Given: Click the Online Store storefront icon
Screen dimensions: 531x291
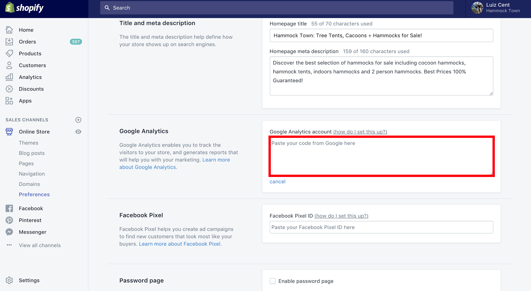Looking at the screenshot, I should [x=9, y=132].
